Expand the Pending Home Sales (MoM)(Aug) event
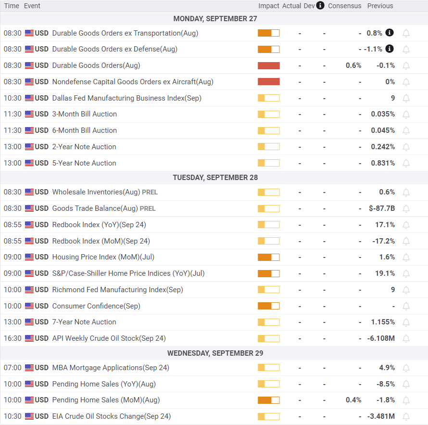This screenshot has width=428, height=425. [214, 400]
